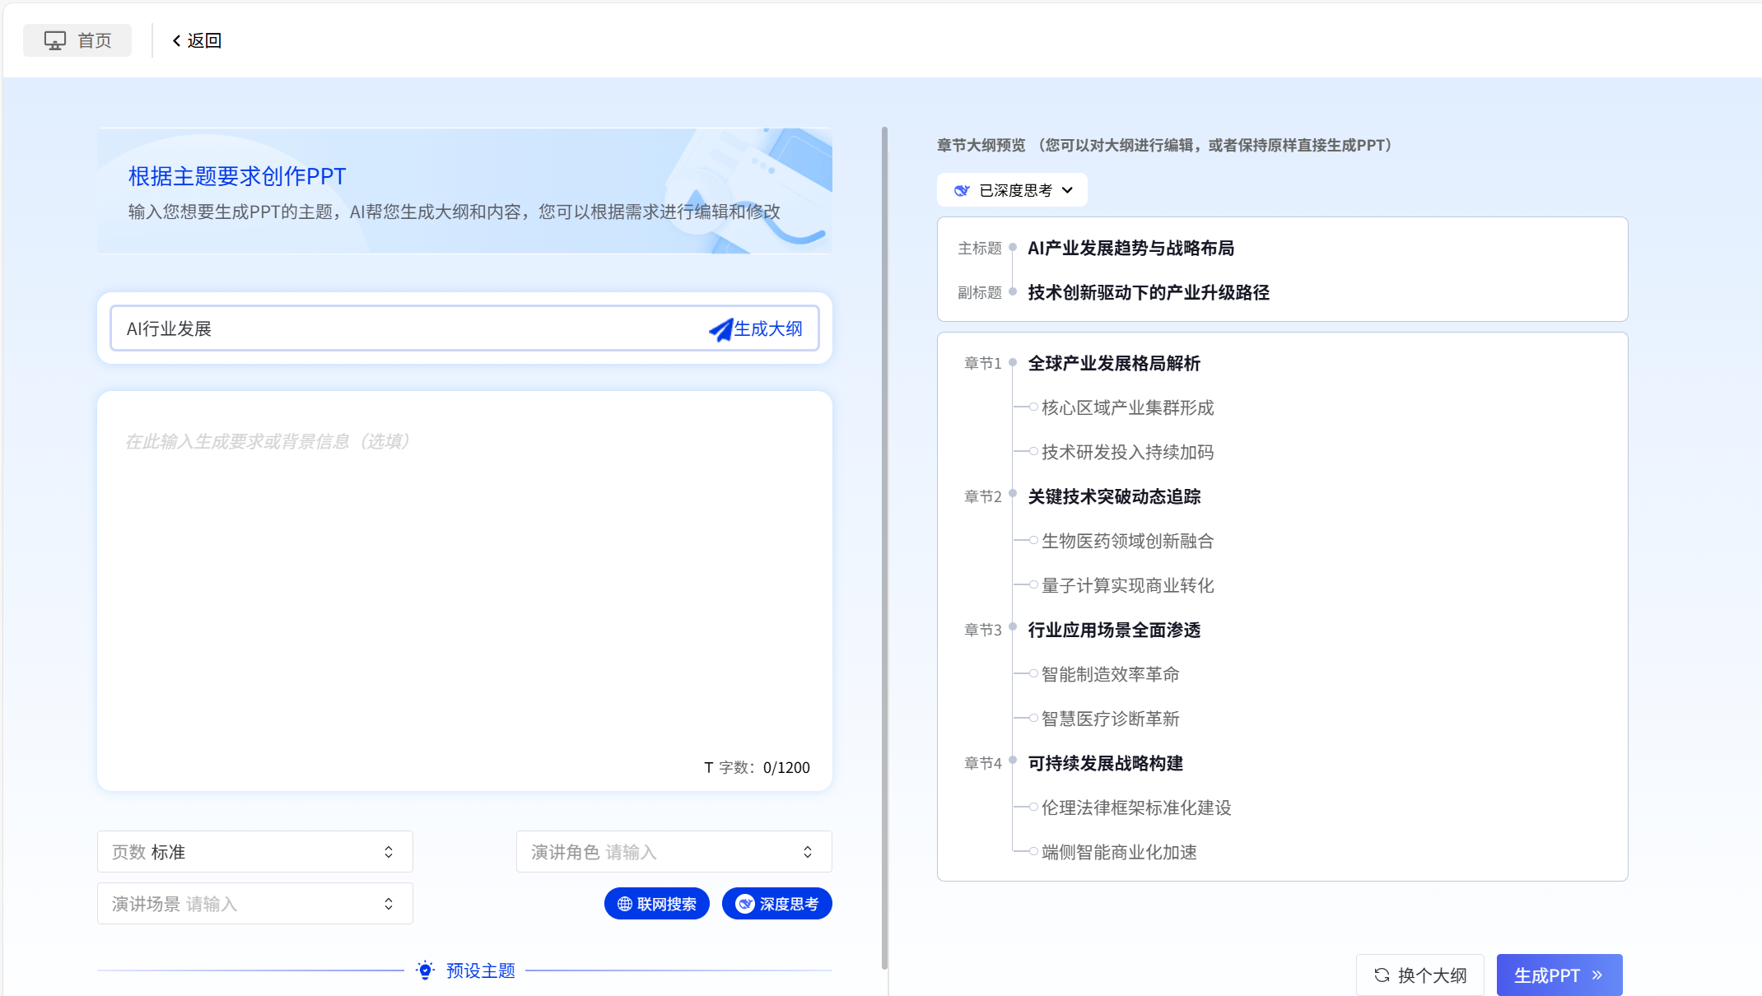Open the 演讲场景 dropdown

[255, 903]
